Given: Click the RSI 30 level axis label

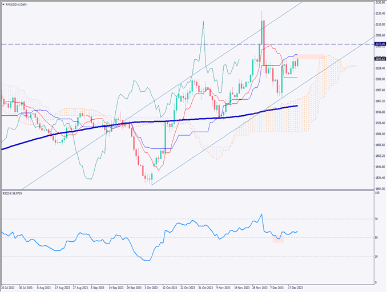Looking at the screenshot, I should pos(376,257).
